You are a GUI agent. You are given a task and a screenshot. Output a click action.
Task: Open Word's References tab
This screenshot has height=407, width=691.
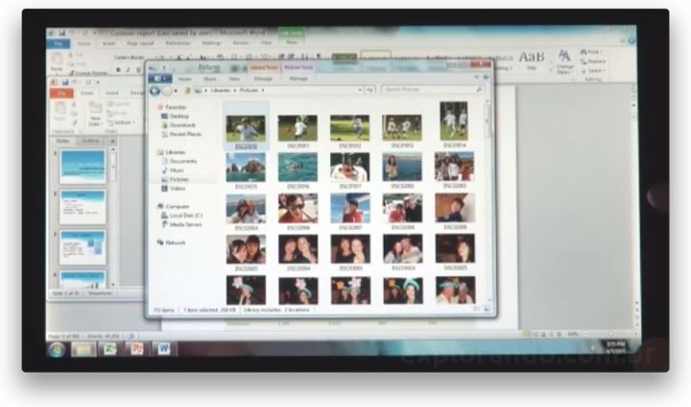[178, 43]
